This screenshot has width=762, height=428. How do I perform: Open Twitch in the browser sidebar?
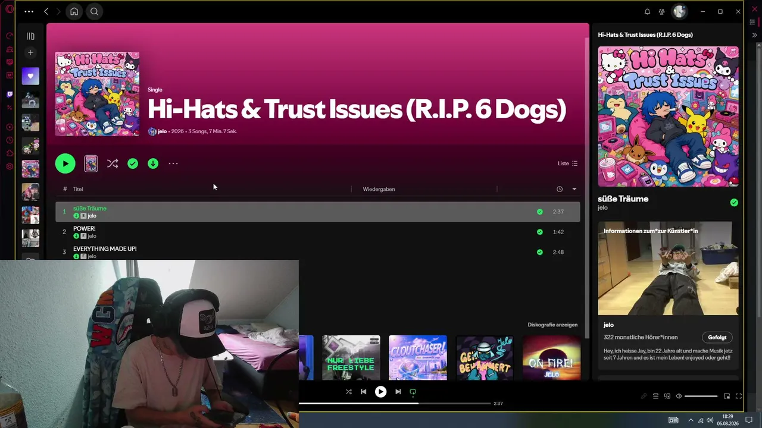click(10, 94)
